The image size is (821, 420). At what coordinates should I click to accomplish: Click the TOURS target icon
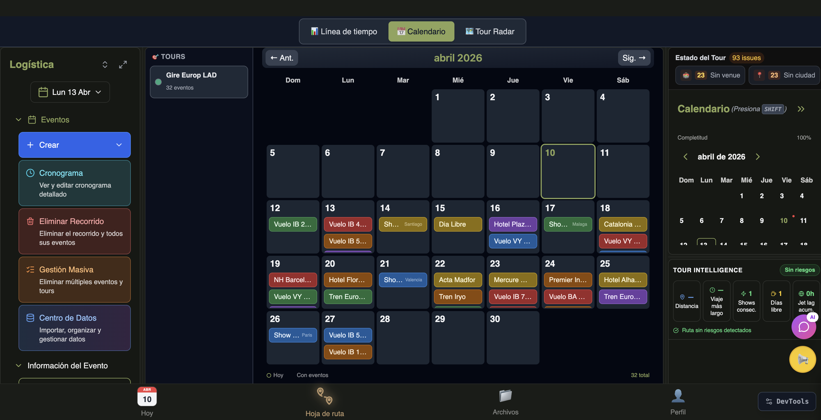point(155,57)
